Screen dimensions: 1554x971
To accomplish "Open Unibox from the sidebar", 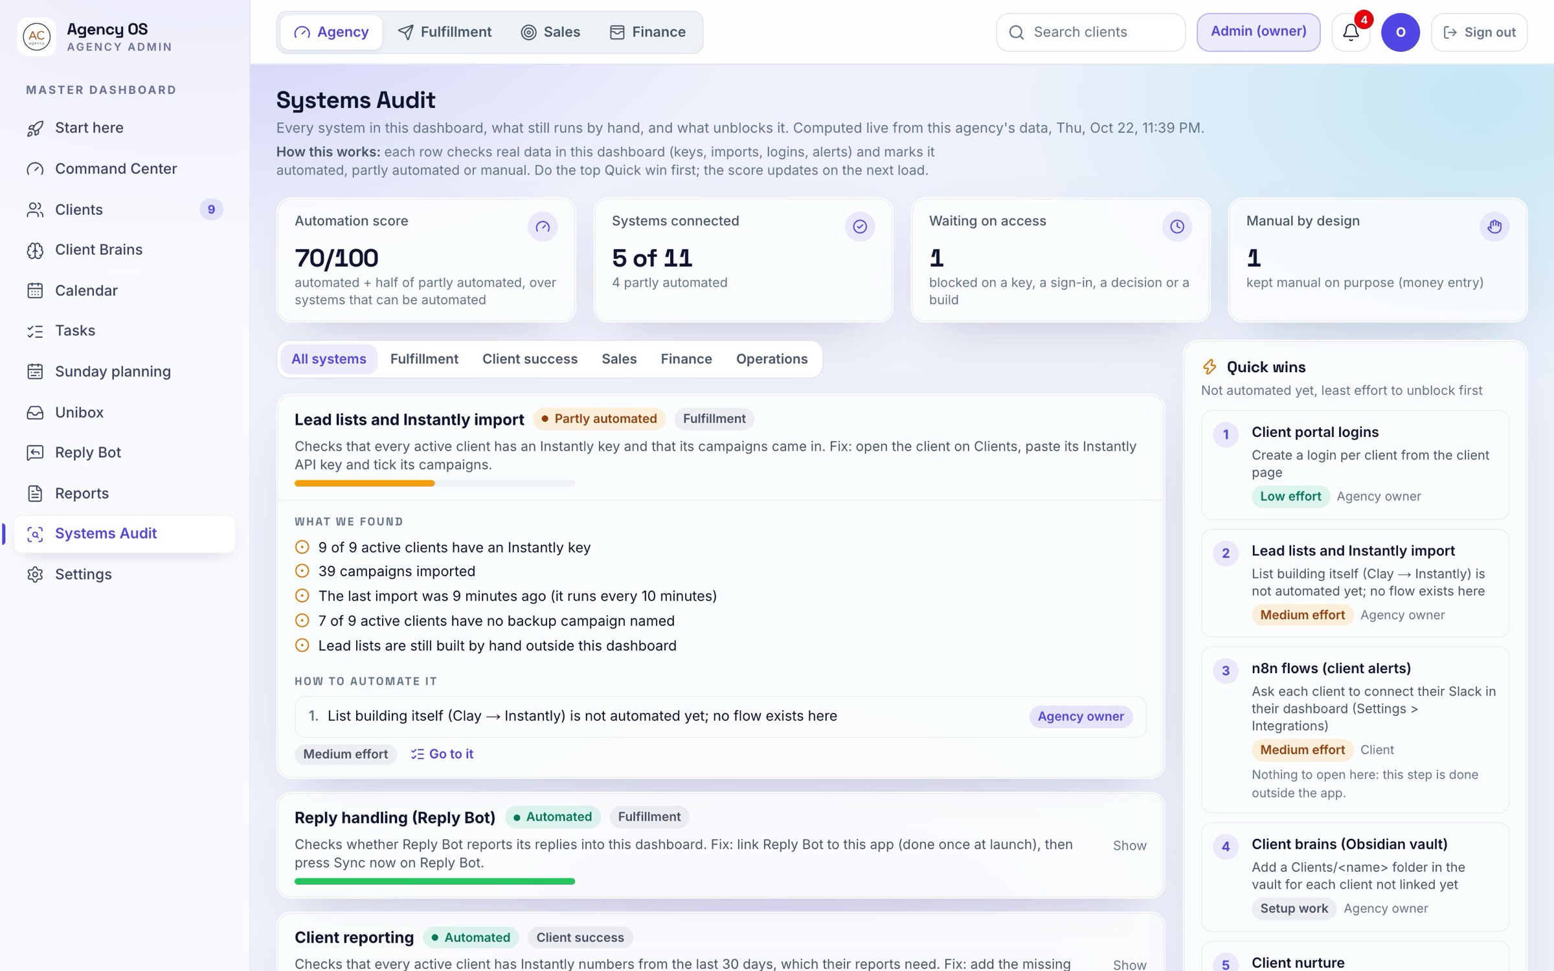I will tap(124, 412).
